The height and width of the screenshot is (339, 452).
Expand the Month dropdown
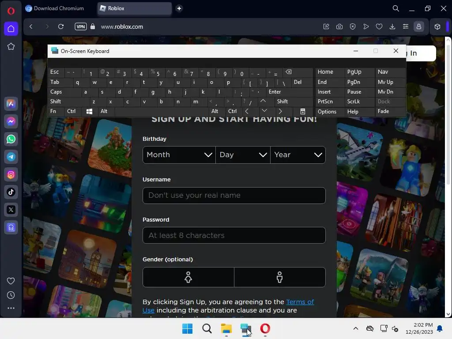coord(179,155)
